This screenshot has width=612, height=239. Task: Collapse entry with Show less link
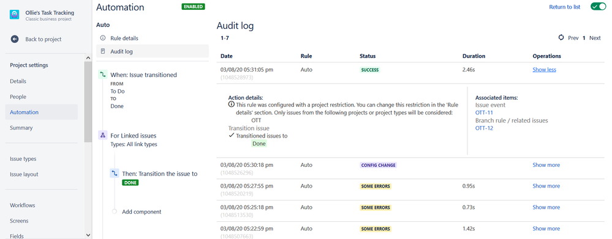[x=544, y=70]
